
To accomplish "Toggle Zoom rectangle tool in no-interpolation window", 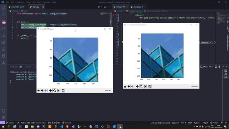I will [141, 86].
